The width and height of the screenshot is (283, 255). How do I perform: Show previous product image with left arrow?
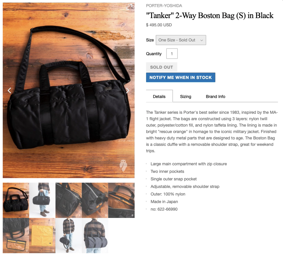[9, 90]
